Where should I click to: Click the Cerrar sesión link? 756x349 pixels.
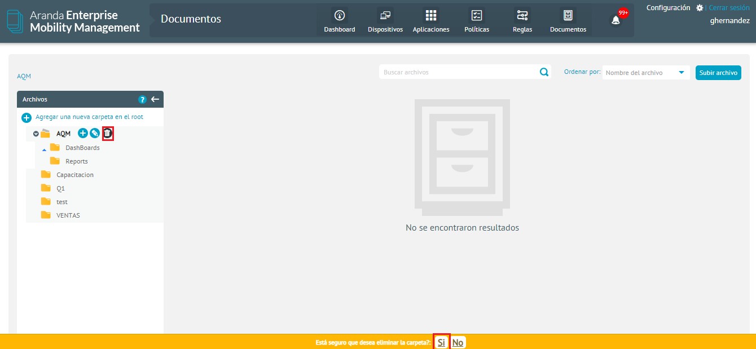pos(729,8)
